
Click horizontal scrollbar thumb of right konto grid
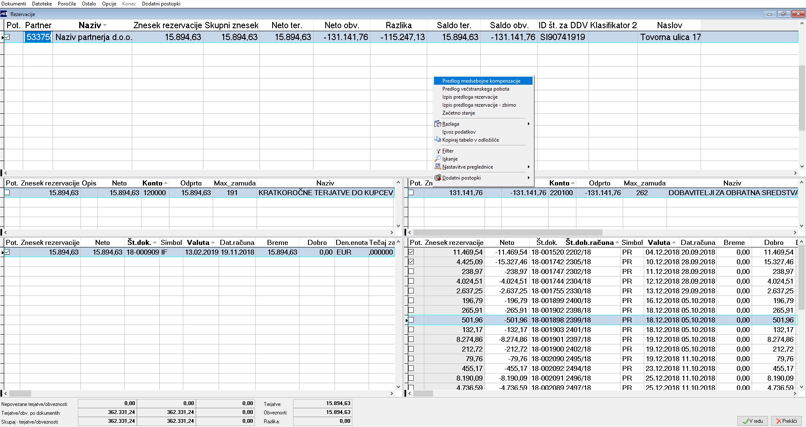tap(508, 232)
